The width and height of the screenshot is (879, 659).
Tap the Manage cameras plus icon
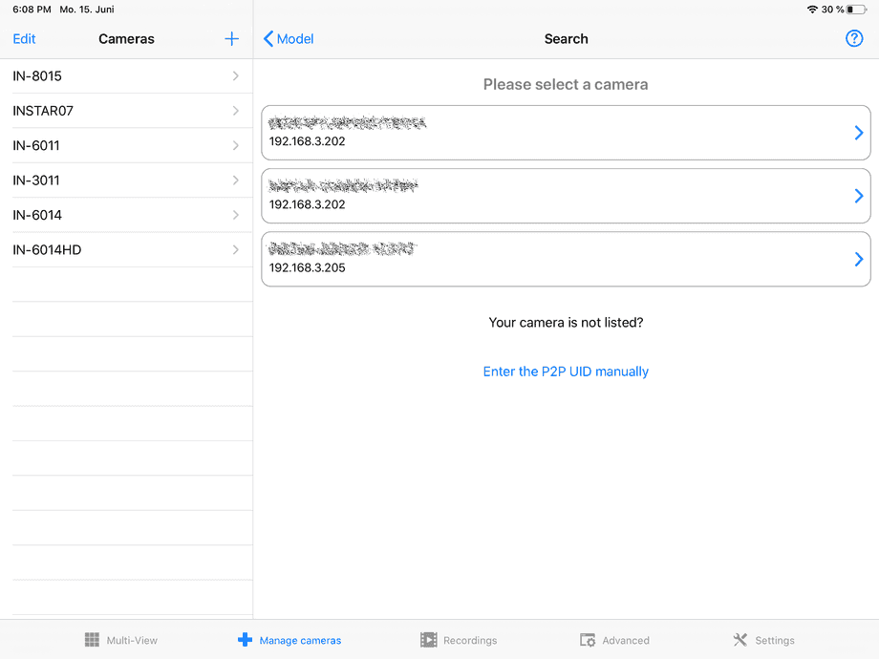pyautogui.click(x=246, y=640)
